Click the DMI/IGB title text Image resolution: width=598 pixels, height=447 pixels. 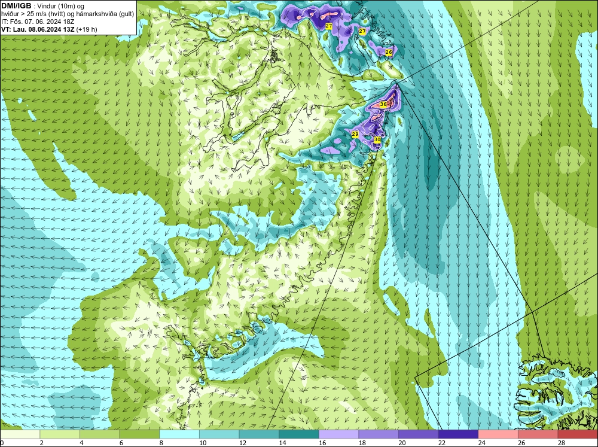pos(17,6)
